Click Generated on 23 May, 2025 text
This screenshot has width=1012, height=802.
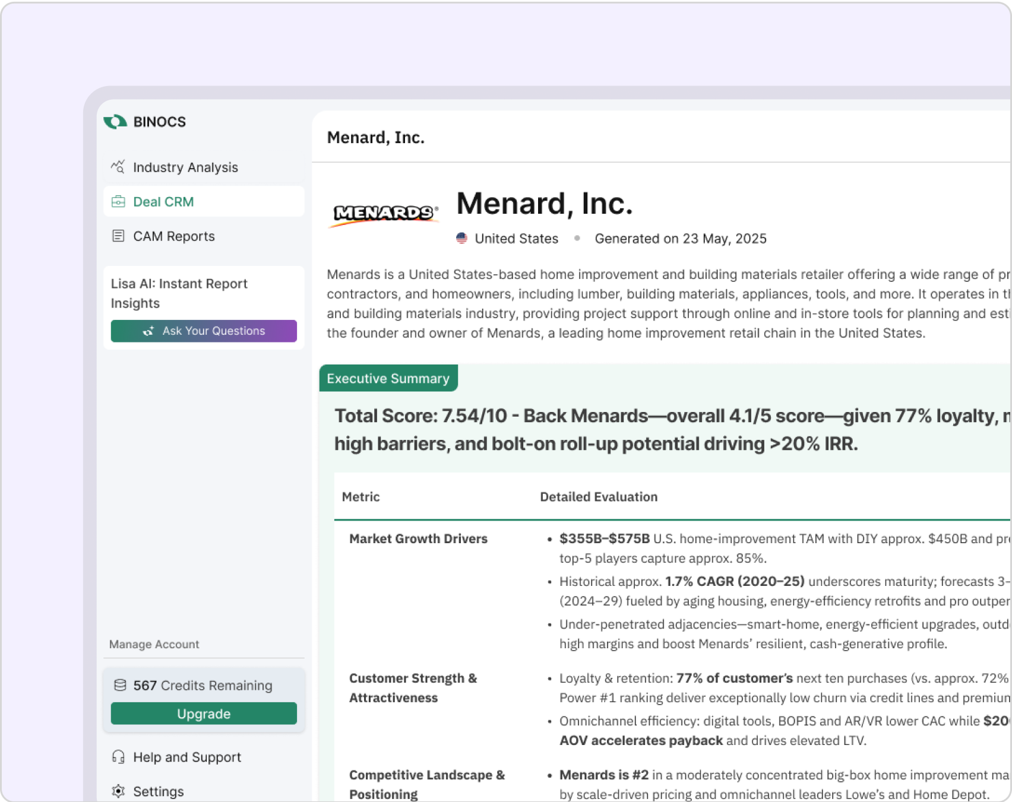pos(681,239)
